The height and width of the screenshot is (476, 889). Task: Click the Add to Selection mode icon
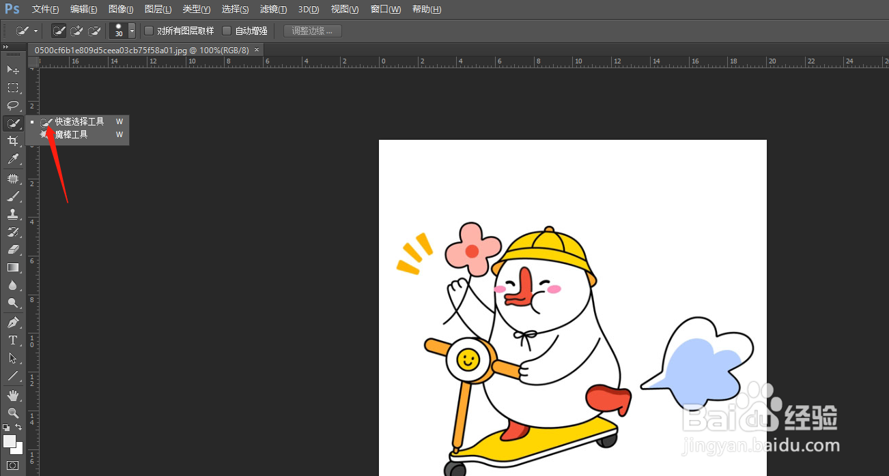point(77,31)
